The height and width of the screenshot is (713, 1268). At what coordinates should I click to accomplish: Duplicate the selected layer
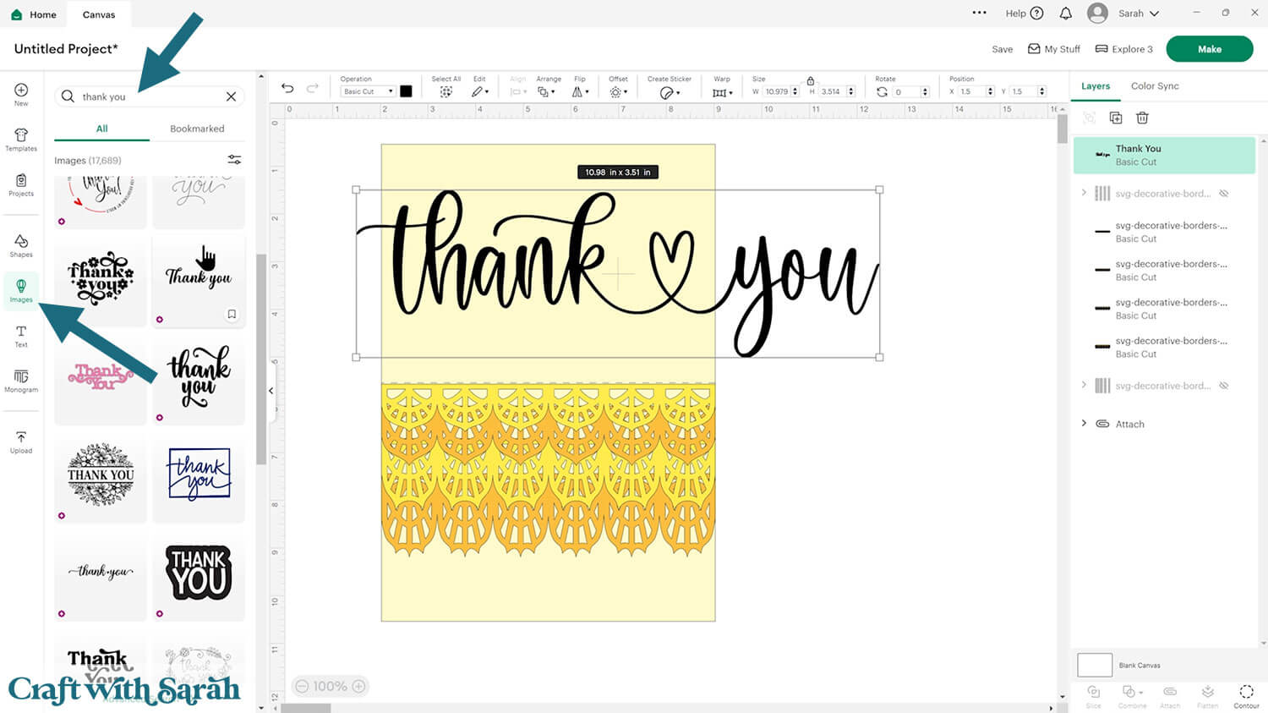pyautogui.click(x=1116, y=118)
